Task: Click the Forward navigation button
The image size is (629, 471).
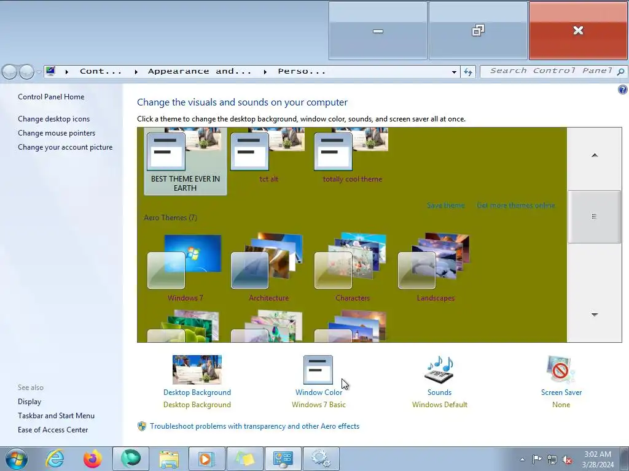Action: pos(26,72)
